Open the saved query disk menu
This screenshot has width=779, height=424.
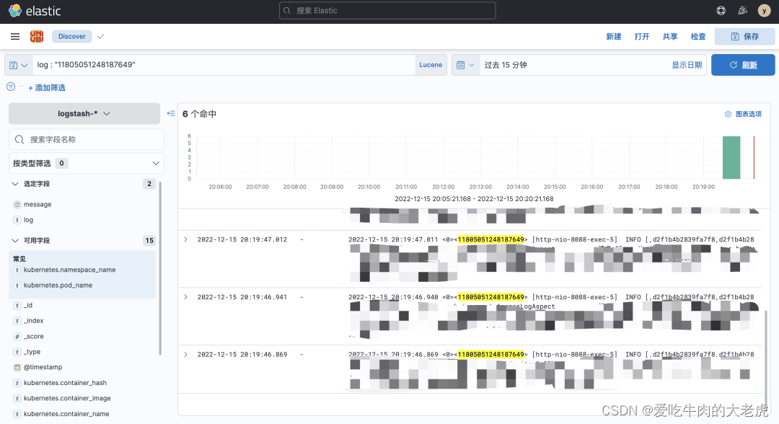pyautogui.click(x=18, y=65)
